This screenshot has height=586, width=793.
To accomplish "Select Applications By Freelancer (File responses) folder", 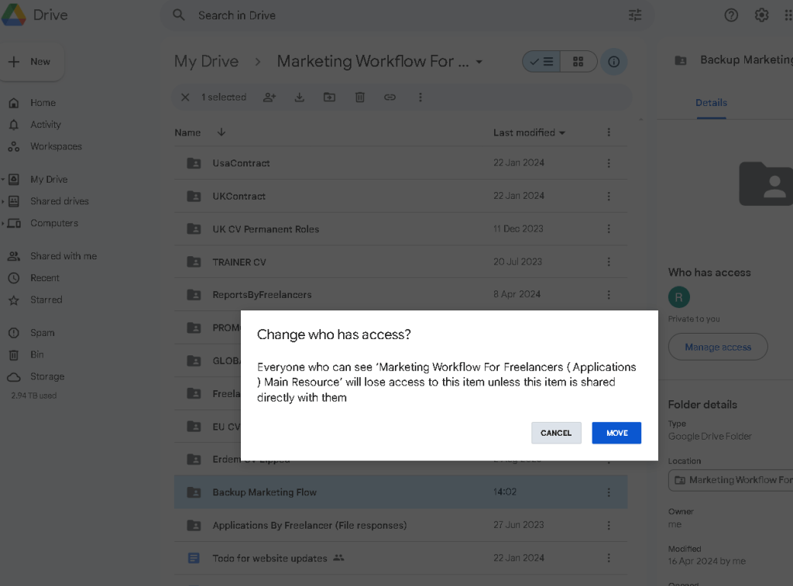I will pos(400,525).
